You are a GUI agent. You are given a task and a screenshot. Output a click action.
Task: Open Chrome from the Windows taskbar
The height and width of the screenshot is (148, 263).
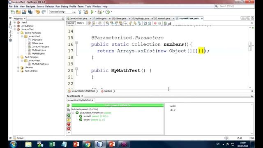88,144
